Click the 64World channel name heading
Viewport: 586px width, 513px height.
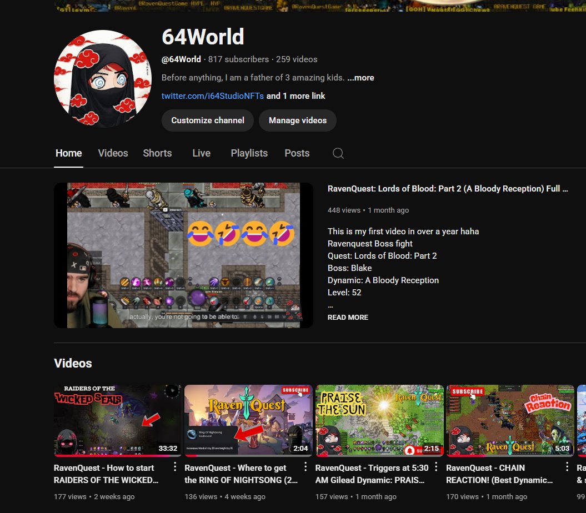(x=203, y=37)
